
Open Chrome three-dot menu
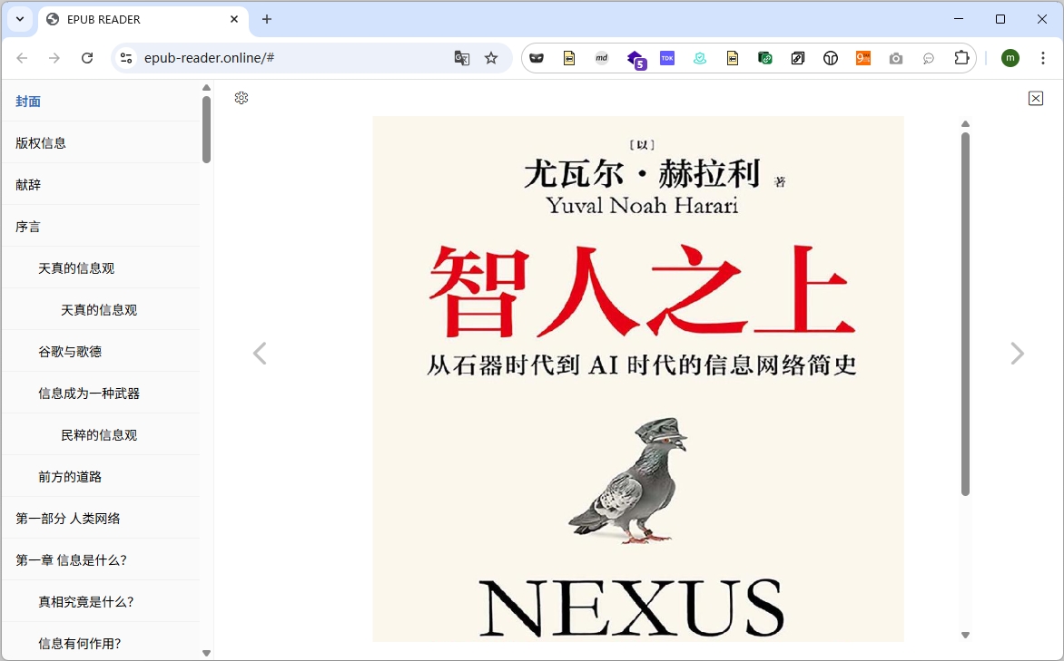click(x=1043, y=58)
